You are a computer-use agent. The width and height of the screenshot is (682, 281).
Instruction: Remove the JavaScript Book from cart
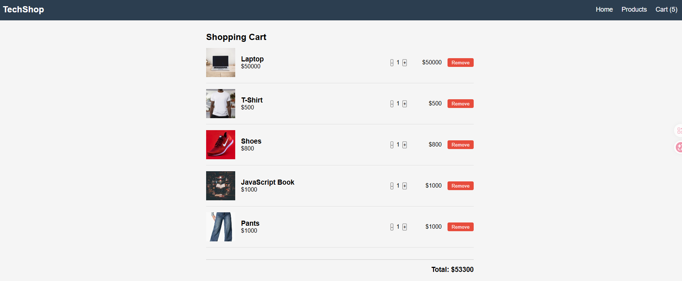(461, 186)
